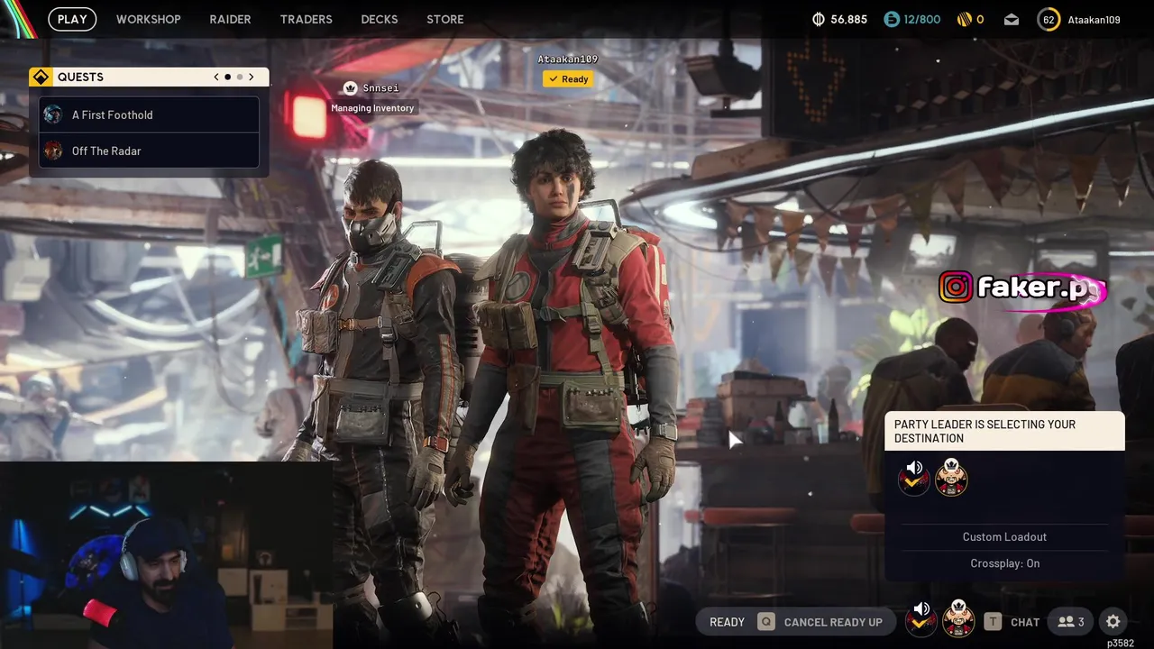The height and width of the screenshot is (649, 1154).
Task: Select the Custom Loadout option
Action: 1004,536
